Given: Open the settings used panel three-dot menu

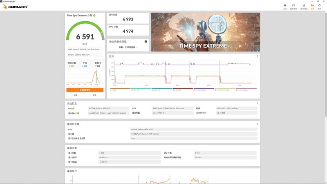Looking at the screenshot, I should pyautogui.click(x=258, y=124).
